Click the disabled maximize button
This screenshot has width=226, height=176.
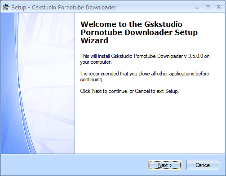click(x=208, y=7)
